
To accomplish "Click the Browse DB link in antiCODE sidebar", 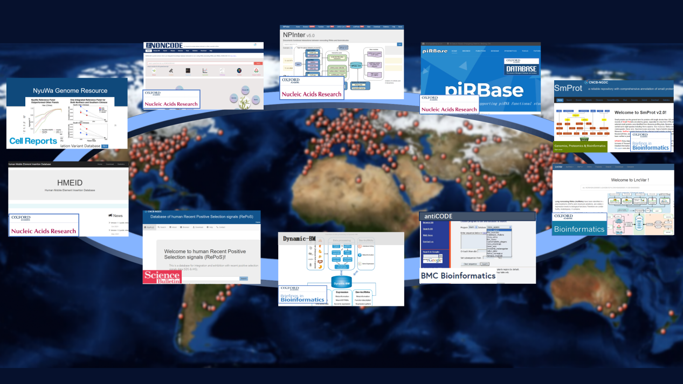I will click(427, 222).
